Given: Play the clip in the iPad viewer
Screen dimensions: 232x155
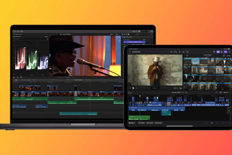Looking at the screenshot, I should pos(133,88).
